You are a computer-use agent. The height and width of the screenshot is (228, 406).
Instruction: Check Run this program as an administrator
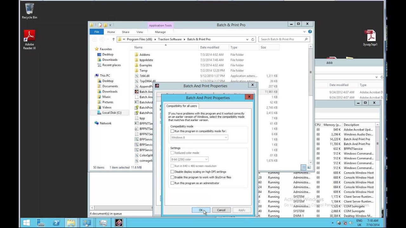tap(172, 183)
